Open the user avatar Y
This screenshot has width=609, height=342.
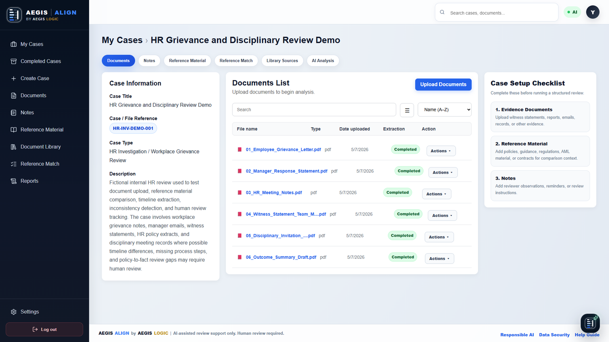point(593,12)
